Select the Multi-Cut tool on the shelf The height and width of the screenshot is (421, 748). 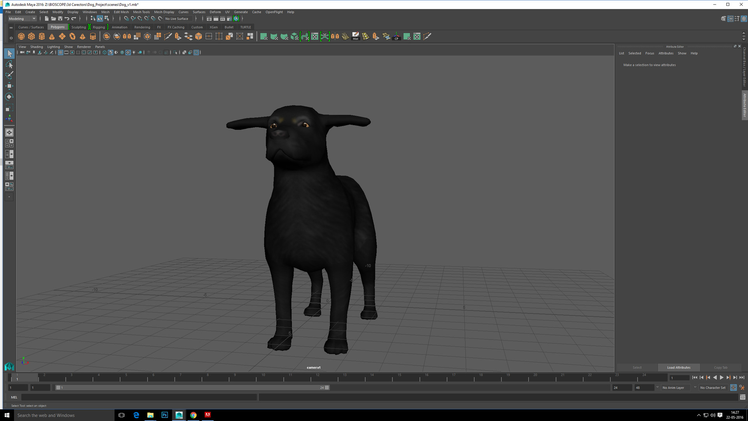pos(168,36)
